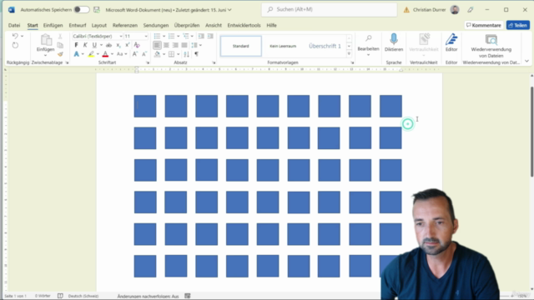
Task: Click the Einfügen paste clipboard icon
Action: [x=46, y=41]
